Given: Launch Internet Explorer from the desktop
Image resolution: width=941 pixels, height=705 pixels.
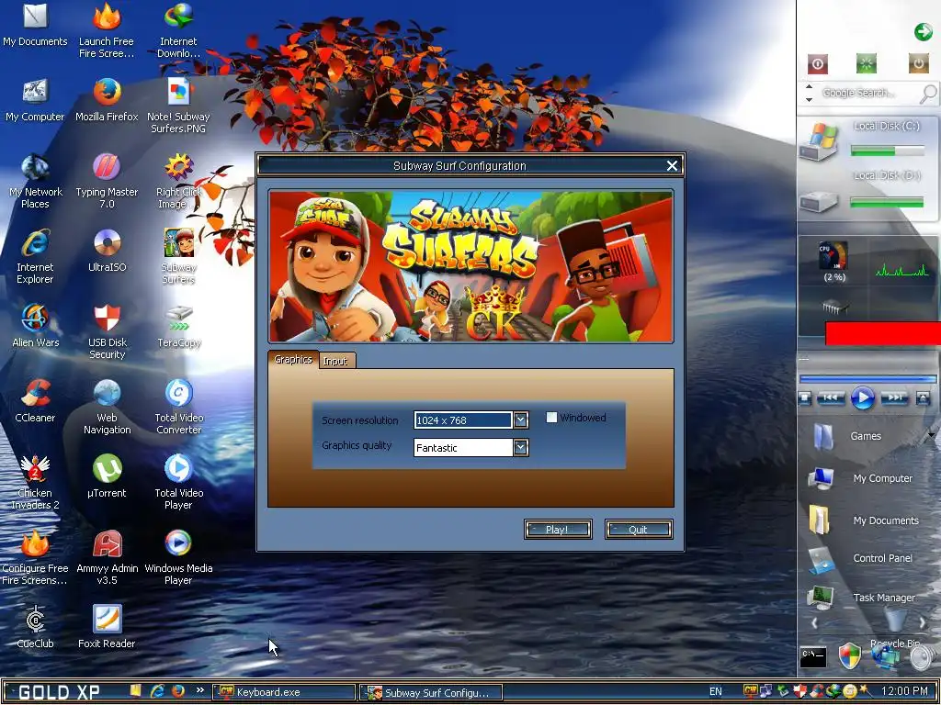Looking at the screenshot, I should (35, 257).
